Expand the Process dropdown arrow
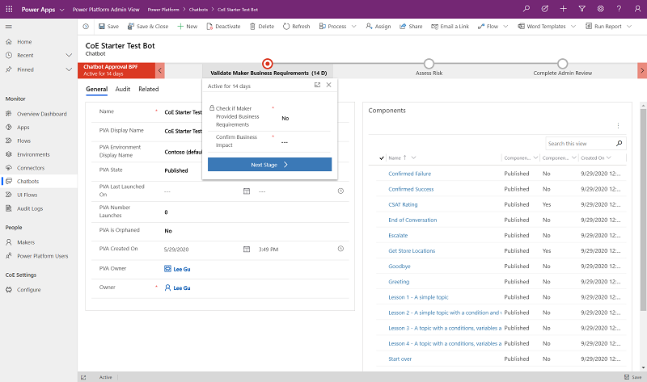Screen dimensions: 647x382 [354, 27]
